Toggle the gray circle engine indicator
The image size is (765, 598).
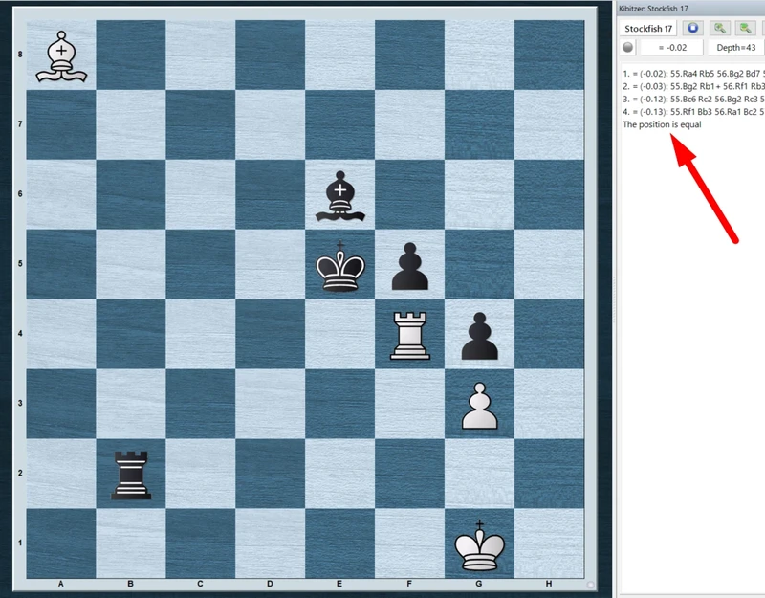[x=628, y=48]
